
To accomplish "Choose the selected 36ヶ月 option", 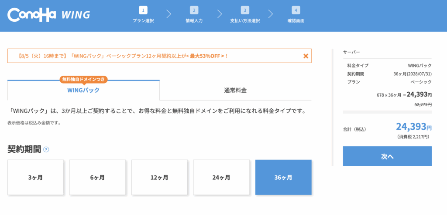I will point(283,178).
